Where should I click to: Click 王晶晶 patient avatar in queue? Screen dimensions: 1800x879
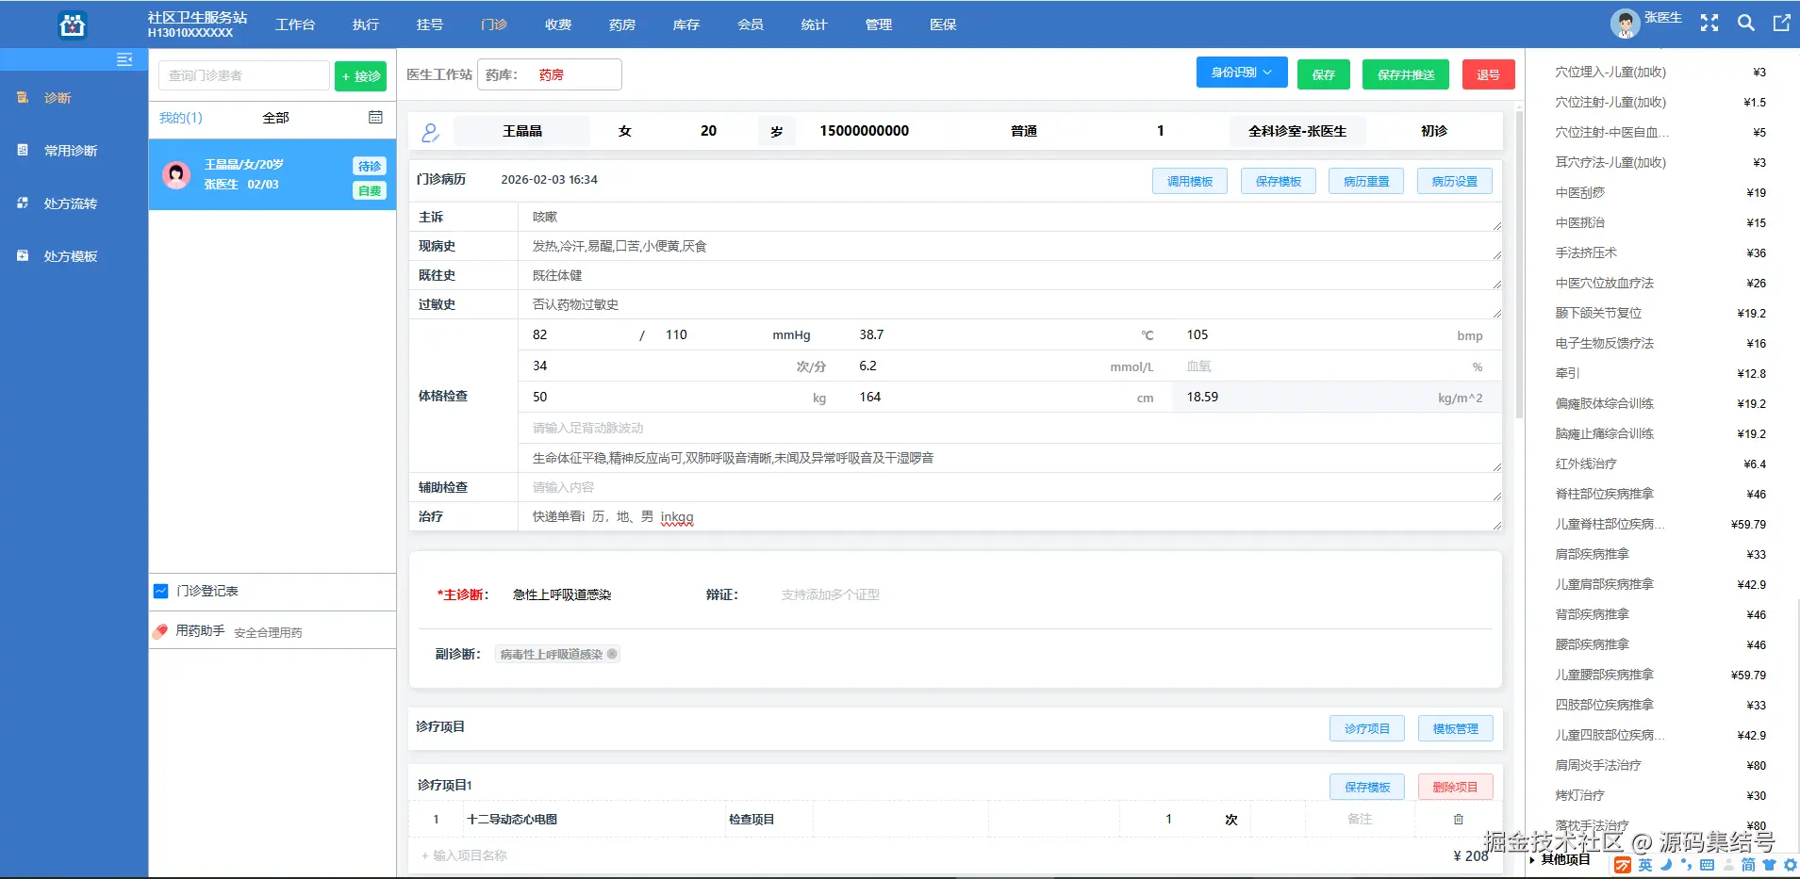pyautogui.click(x=176, y=174)
